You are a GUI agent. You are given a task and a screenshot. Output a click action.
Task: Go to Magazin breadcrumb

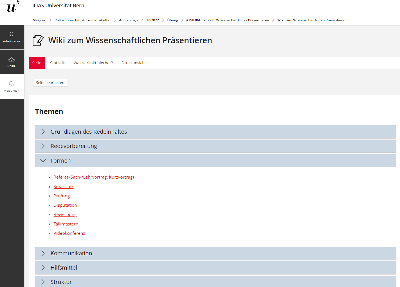click(39, 20)
